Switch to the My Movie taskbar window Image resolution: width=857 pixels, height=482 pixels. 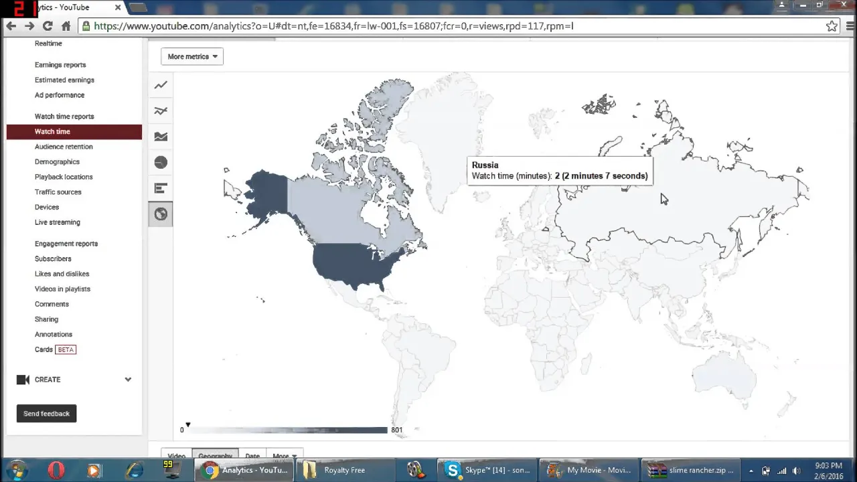(590, 470)
